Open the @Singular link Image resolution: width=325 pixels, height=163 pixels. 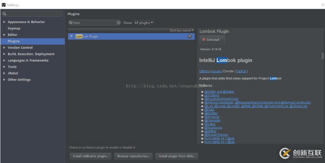[212, 117]
